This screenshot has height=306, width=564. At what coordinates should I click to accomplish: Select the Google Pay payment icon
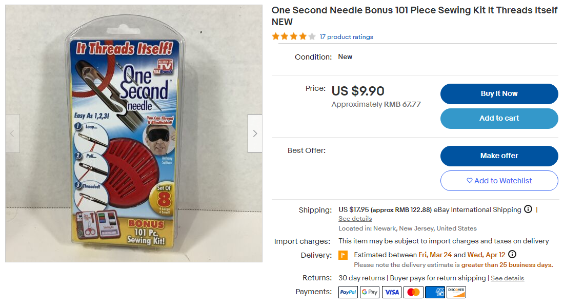click(x=370, y=292)
